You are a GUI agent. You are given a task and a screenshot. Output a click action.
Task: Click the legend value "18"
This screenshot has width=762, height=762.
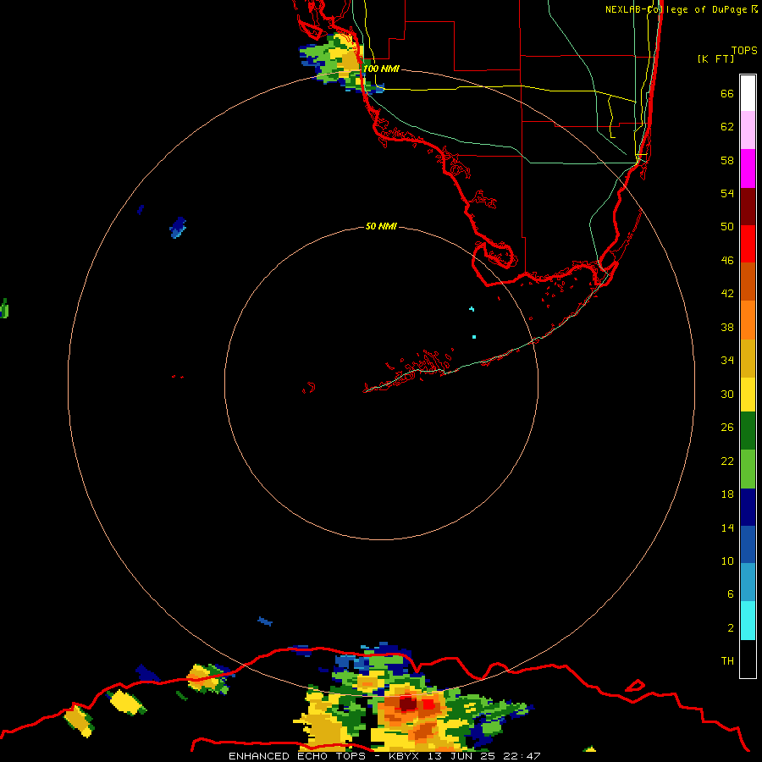[727, 494]
